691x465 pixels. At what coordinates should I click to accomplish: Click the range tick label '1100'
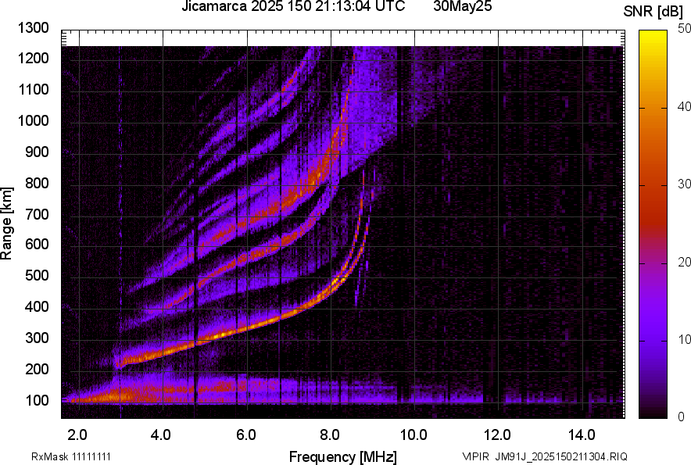33,89
